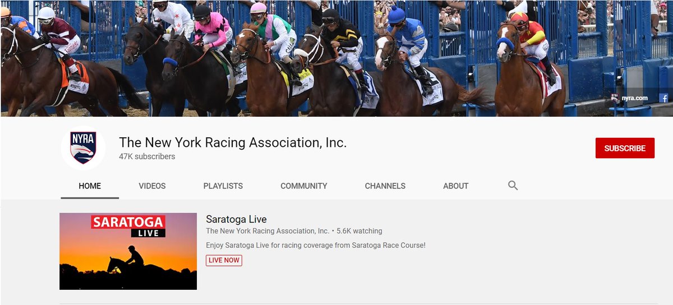Select the 5.6K watching text

coord(359,231)
